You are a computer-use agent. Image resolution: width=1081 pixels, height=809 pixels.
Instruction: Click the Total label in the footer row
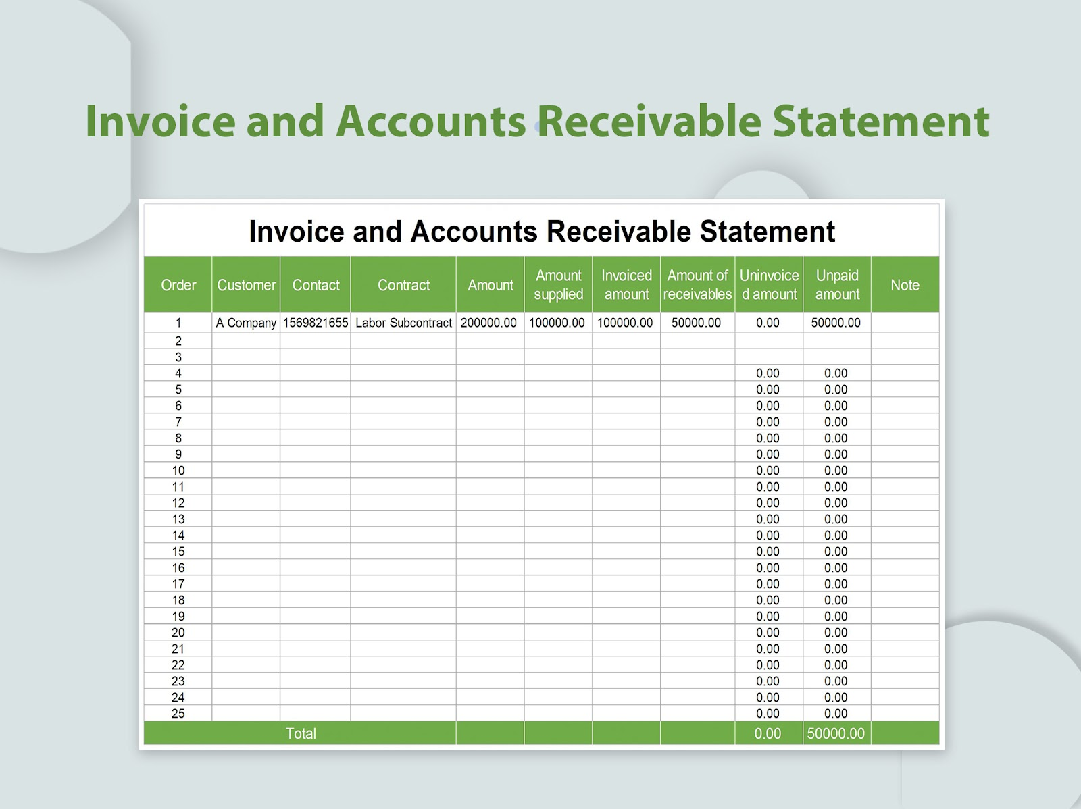(301, 733)
